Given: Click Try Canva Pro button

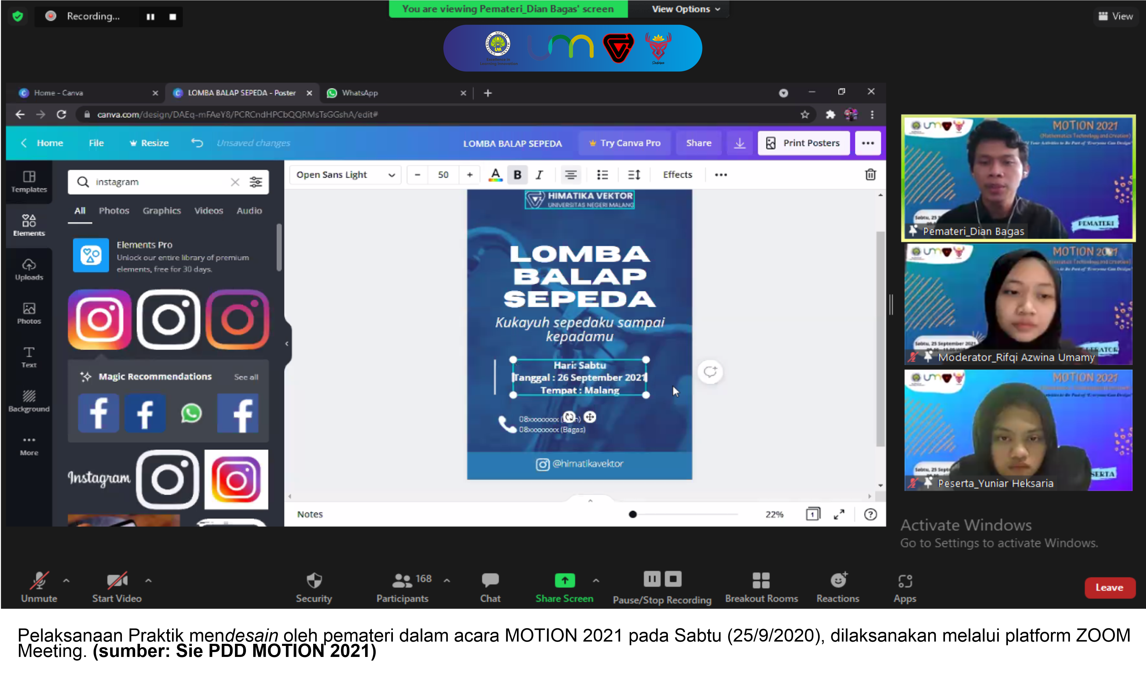Looking at the screenshot, I should click(x=625, y=143).
